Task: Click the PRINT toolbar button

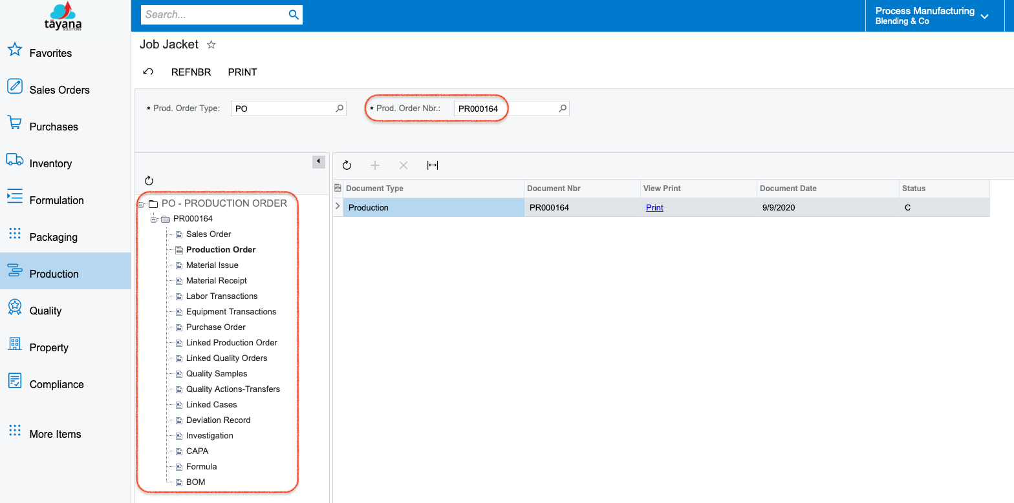Action: 243,72
